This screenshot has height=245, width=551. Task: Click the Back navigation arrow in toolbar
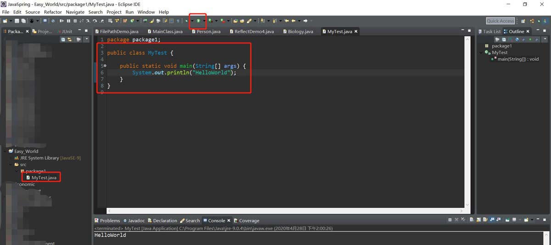click(293, 21)
